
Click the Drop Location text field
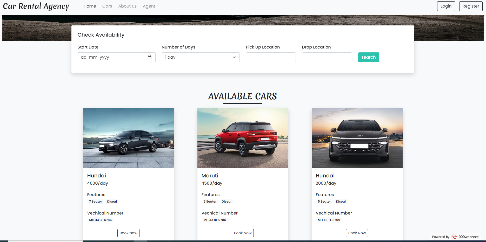coord(327,57)
